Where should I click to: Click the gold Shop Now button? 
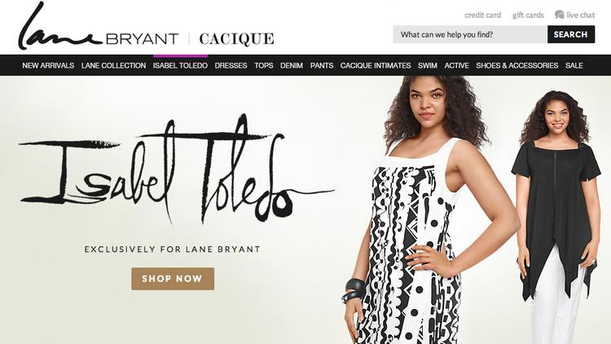point(173,279)
